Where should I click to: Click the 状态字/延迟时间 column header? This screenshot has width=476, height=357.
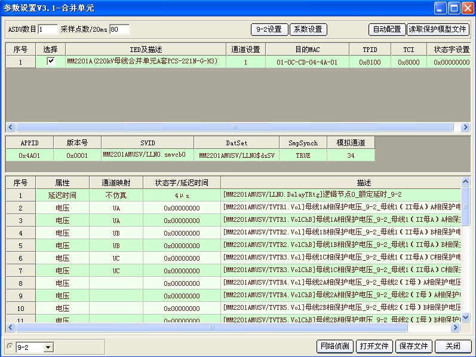[x=182, y=182]
